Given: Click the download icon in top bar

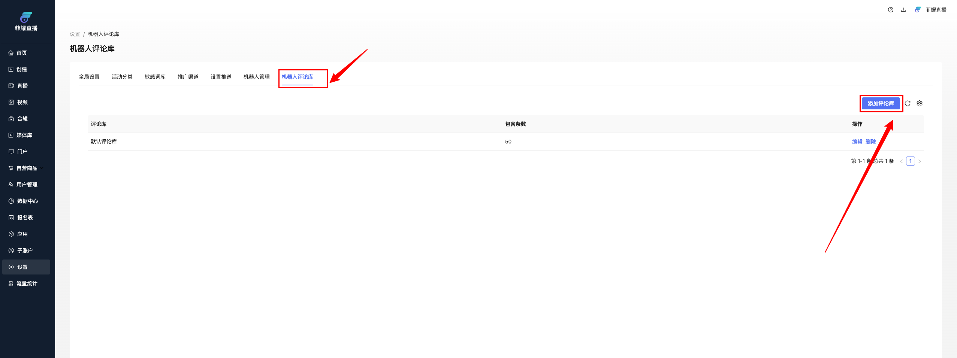Looking at the screenshot, I should point(903,10).
